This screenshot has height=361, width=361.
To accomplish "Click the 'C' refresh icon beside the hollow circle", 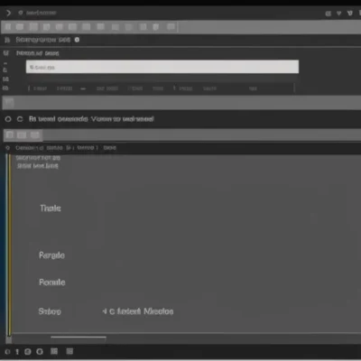I will tap(20, 119).
